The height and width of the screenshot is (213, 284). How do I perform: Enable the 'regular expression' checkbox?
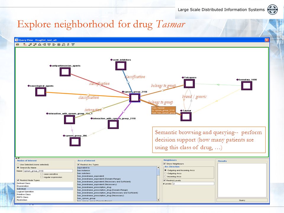tap(42, 177)
